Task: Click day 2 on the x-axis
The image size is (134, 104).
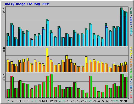Action: [13, 101]
